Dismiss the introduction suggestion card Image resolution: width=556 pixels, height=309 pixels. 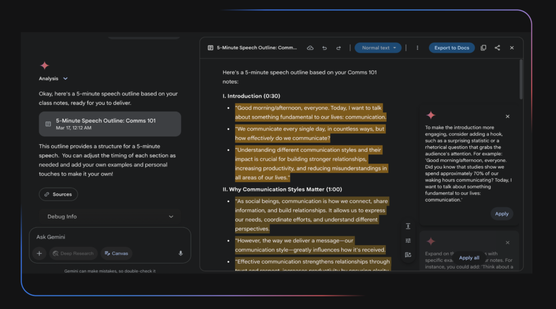click(x=508, y=117)
